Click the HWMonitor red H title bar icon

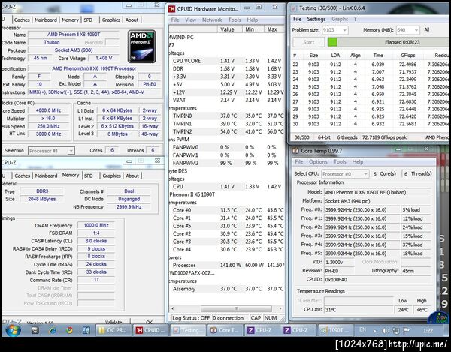pos(171,9)
